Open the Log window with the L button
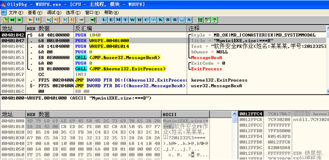This screenshot has height=160, width=329. tap(104, 20)
